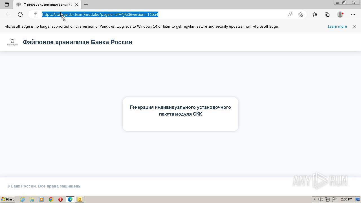The width and height of the screenshot is (361, 203).
Task: Switch to the Microsoft Edge taskbar button
Action: pyautogui.click(x=70, y=199)
